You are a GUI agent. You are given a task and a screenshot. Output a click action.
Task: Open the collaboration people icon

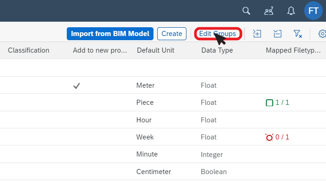[268, 11]
